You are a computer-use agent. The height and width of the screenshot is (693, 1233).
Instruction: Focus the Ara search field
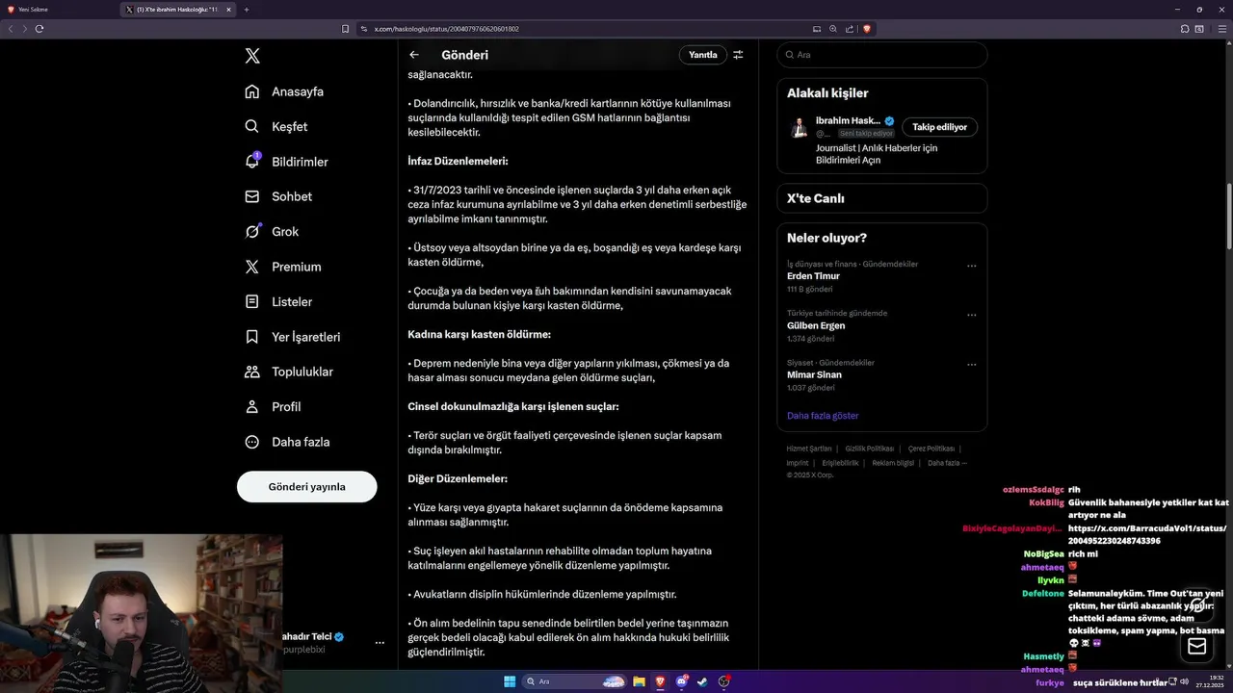click(881, 55)
